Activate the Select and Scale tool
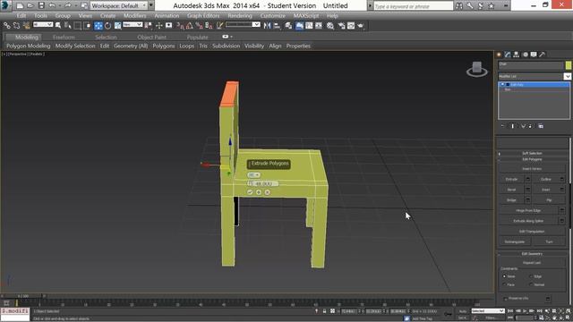The width and height of the screenshot is (573, 322). pyautogui.click(x=117, y=26)
